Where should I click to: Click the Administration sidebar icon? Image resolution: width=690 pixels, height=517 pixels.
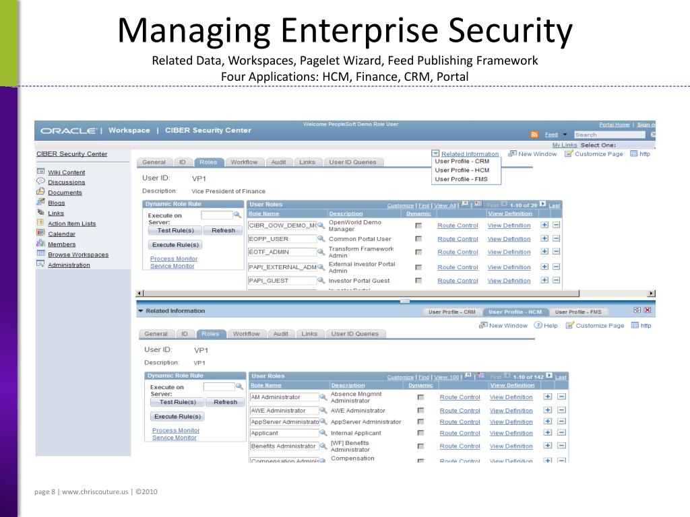point(40,264)
